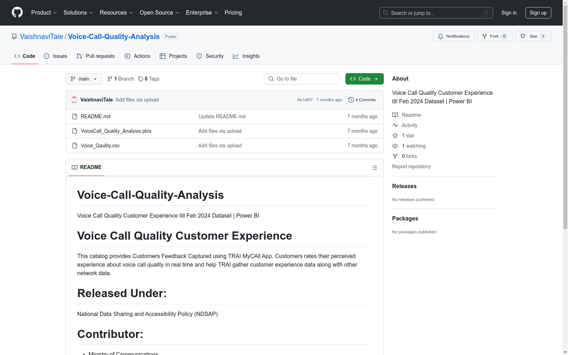Click the Pricing link
The image size is (568, 355).
pyautogui.click(x=233, y=12)
